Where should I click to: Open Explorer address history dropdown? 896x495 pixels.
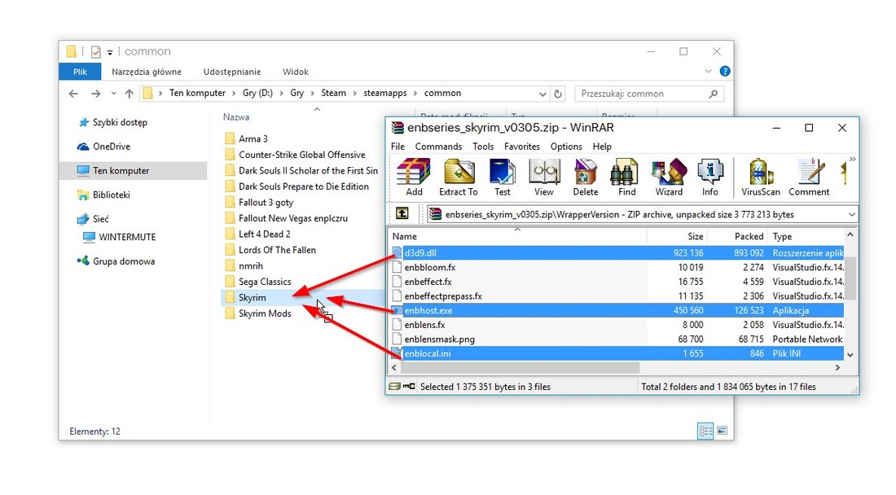(x=542, y=94)
